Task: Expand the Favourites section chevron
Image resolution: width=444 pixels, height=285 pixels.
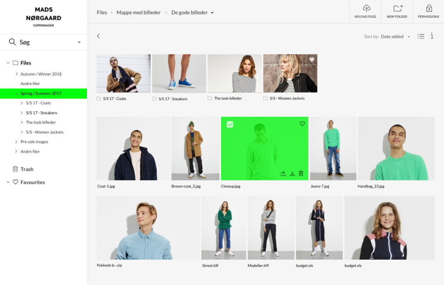Action: [x=8, y=182]
